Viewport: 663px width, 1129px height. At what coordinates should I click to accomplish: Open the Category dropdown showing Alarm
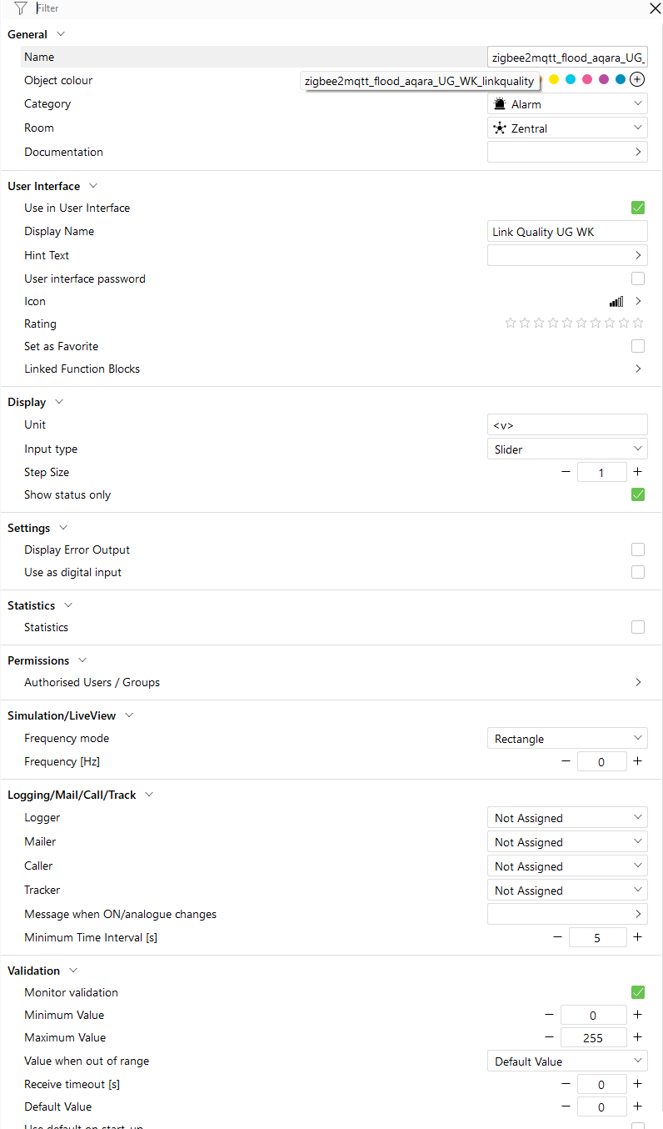coord(566,104)
